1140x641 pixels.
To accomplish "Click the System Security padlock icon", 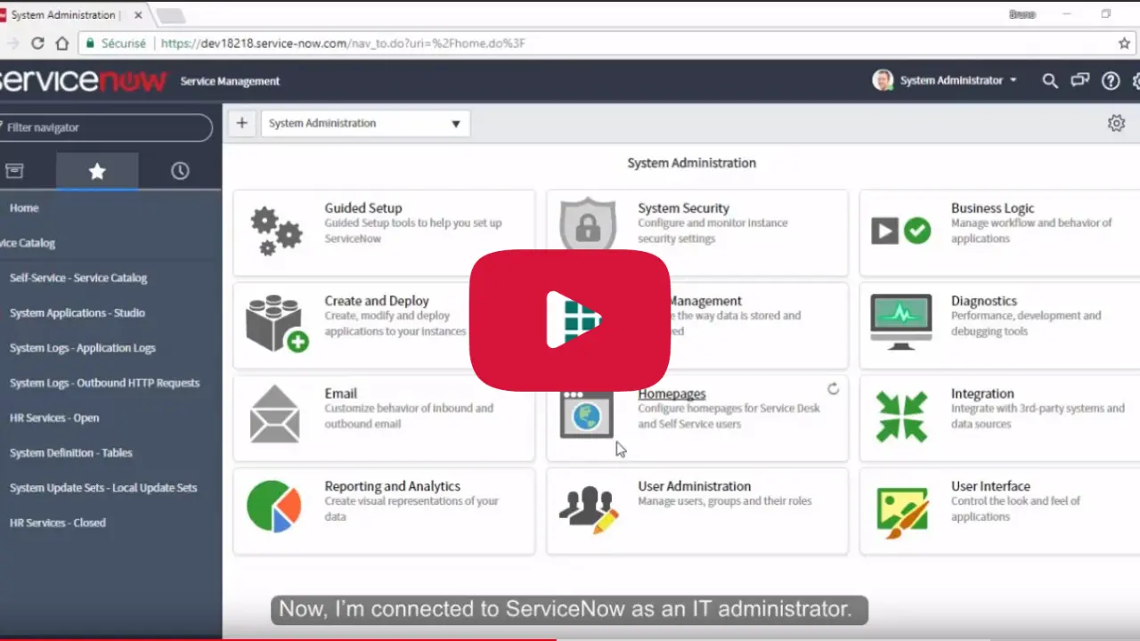I will 588,224.
